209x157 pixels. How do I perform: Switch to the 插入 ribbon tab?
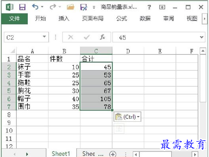(x=64, y=19)
